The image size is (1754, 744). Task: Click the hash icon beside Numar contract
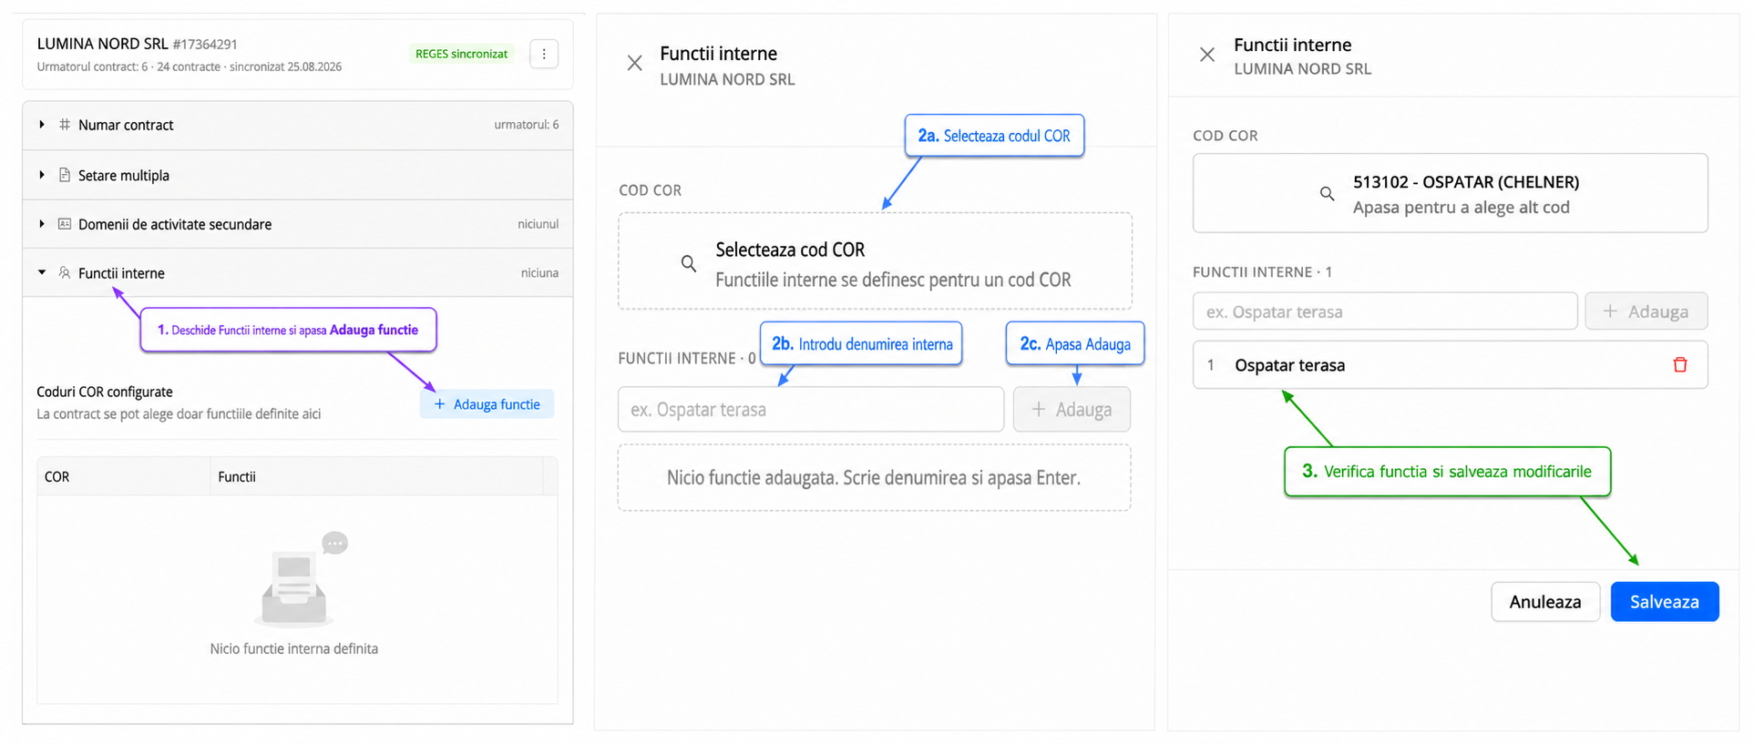point(65,125)
